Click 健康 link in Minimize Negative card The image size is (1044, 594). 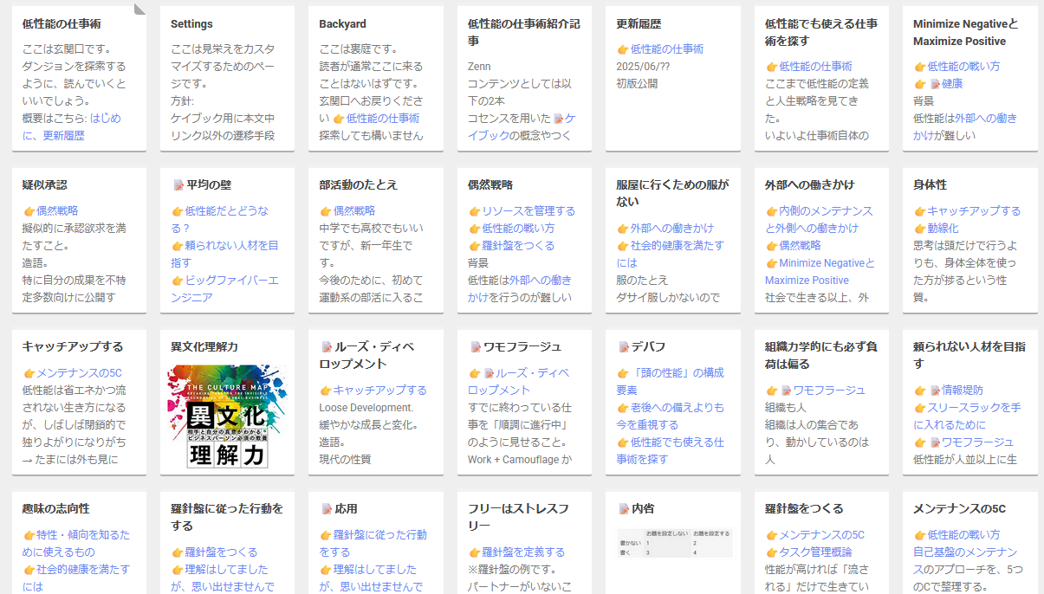[x=952, y=84]
